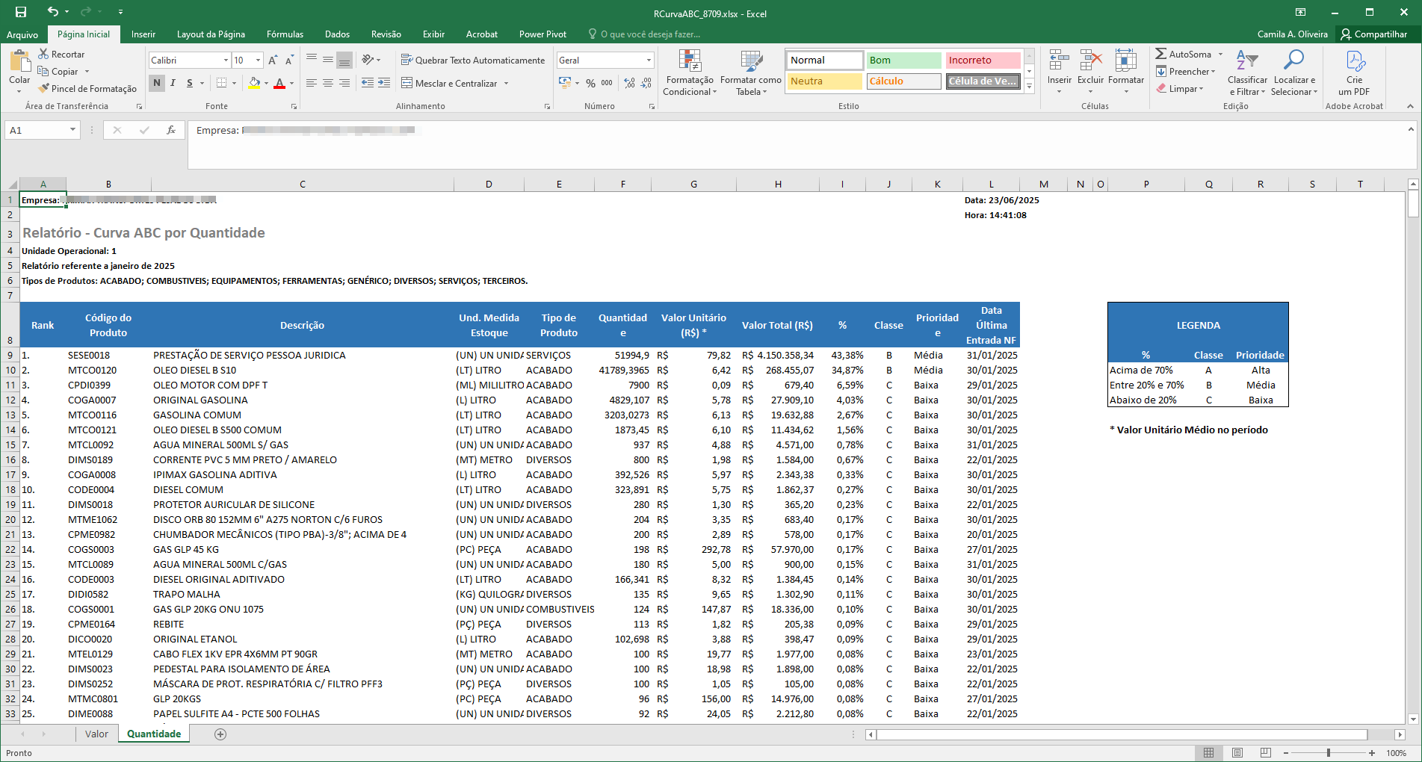This screenshot has width=1422, height=762.
Task: Click the Decrease Font Size icon
Action: pyautogui.click(x=289, y=60)
